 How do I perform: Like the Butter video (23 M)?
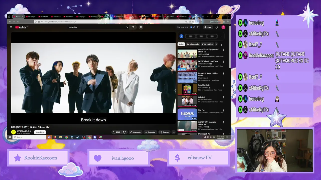(x=116, y=132)
